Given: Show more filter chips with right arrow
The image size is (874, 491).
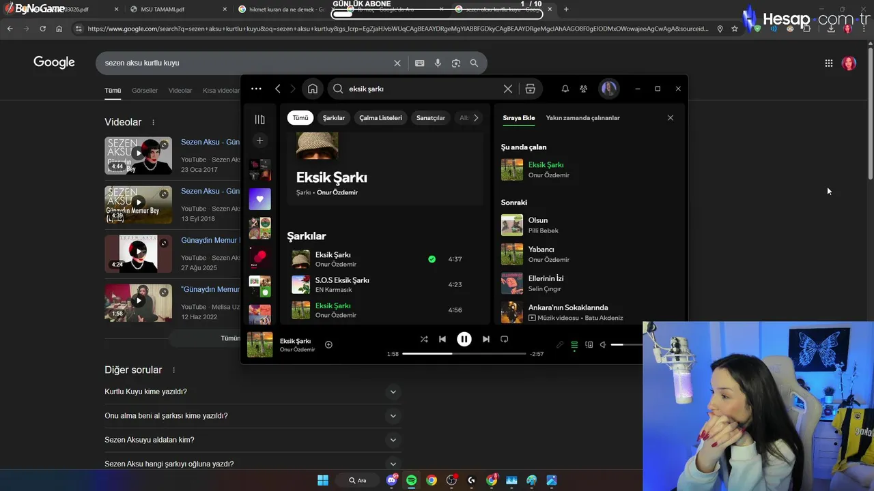Looking at the screenshot, I should tap(476, 118).
